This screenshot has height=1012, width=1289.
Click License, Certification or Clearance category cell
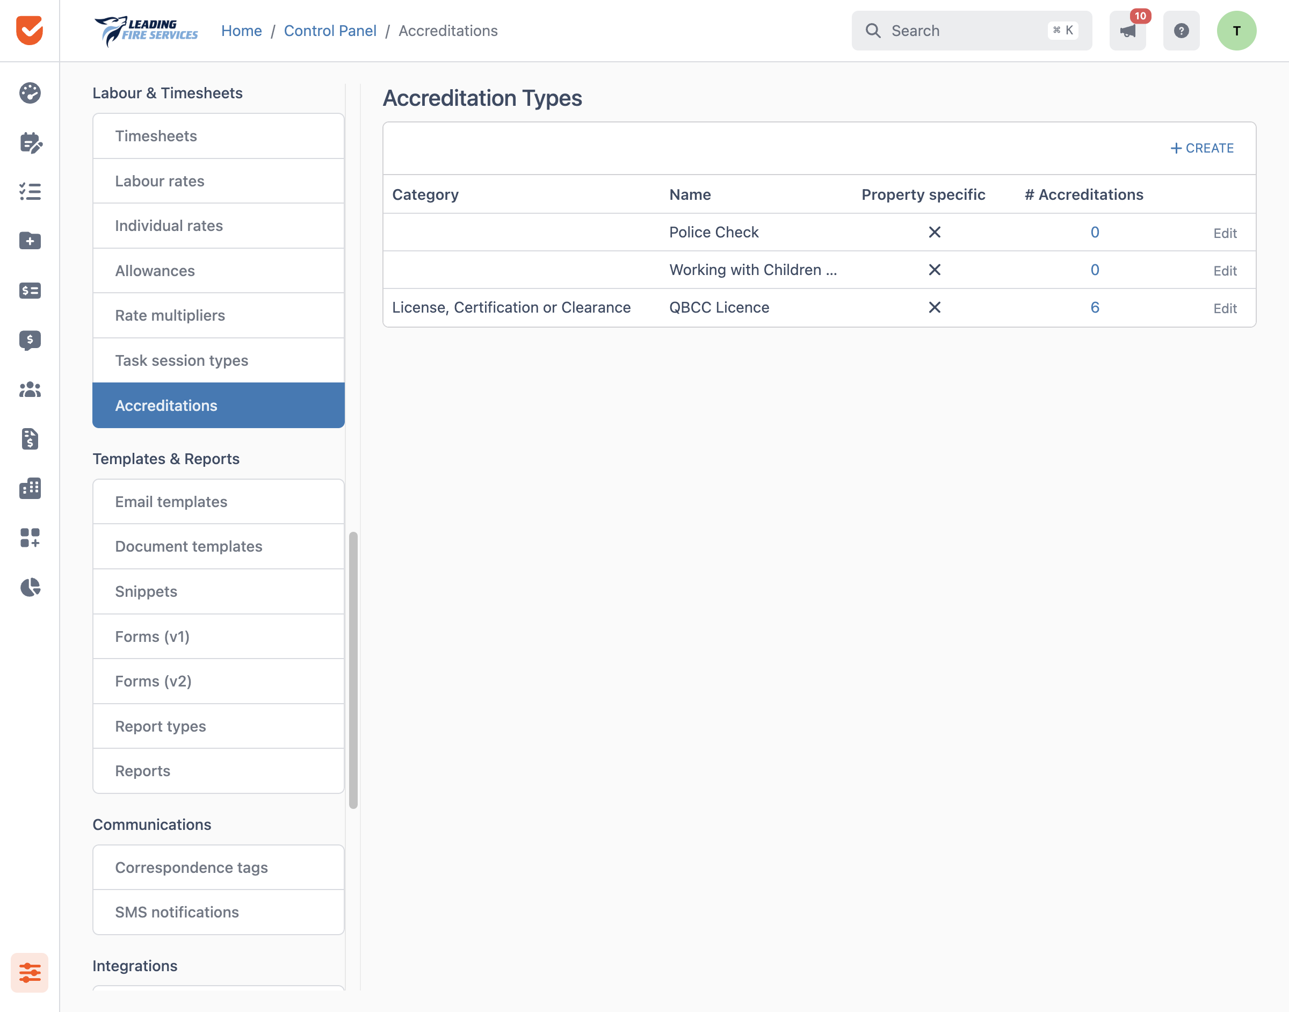coord(511,307)
